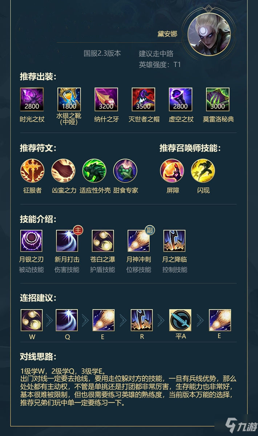This screenshot has width=258, height=436.
Task: Select the 适应性外壳 rune icon
Action: [94, 171]
